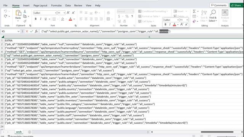Toggle Bold in floating mini toolbar

[x=165, y=24]
